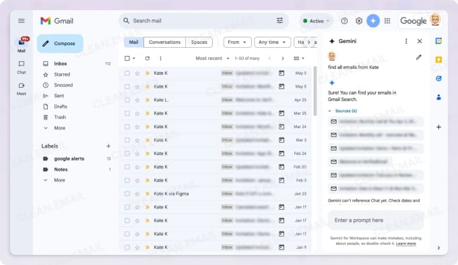Viewport: 458px width, 265px height.
Task: Star the Kate K email dated Jan 9
Action: click(137, 247)
